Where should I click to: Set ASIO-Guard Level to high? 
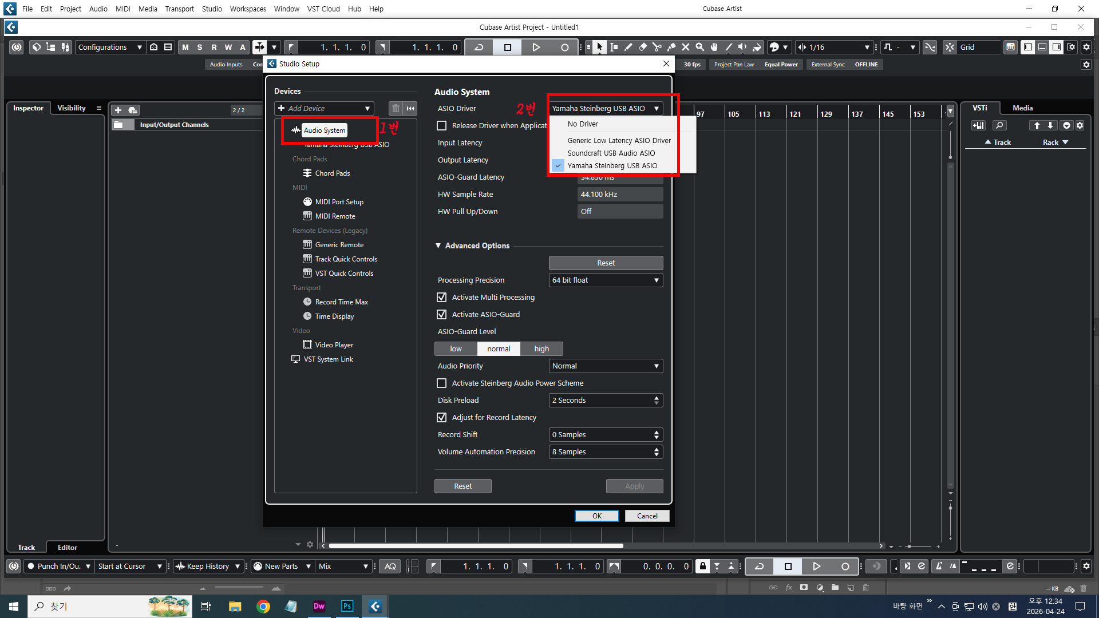click(541, 348)
